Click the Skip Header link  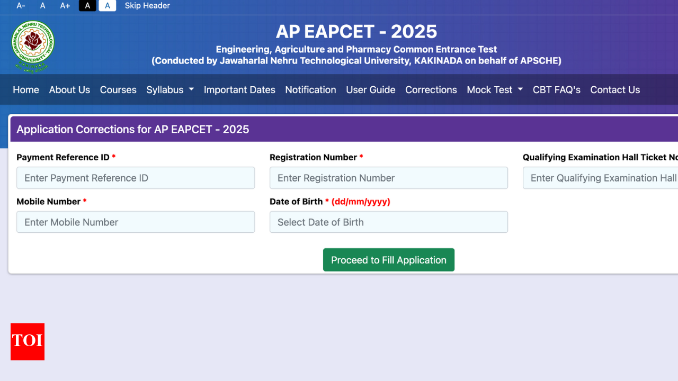pyautogui.click(x=147, y=6)
